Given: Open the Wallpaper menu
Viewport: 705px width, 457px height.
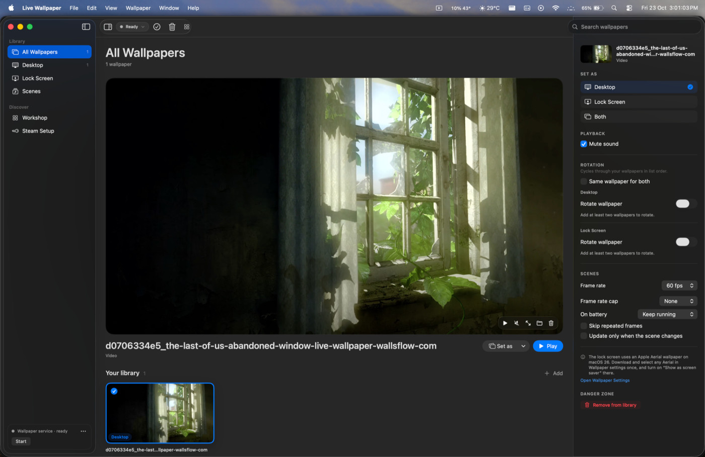Looking at the screenshot, I should coord(138,8).
